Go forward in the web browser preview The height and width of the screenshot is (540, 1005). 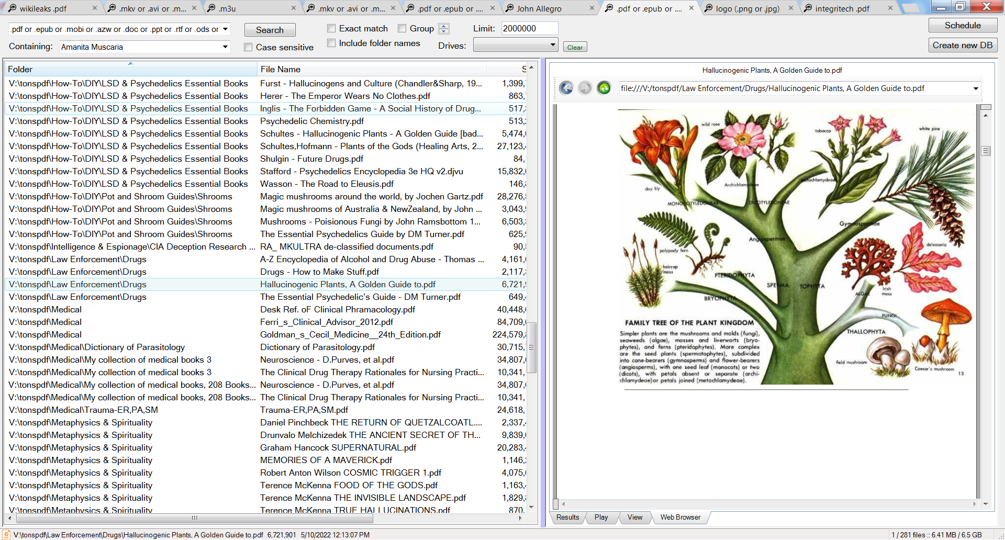585,88
